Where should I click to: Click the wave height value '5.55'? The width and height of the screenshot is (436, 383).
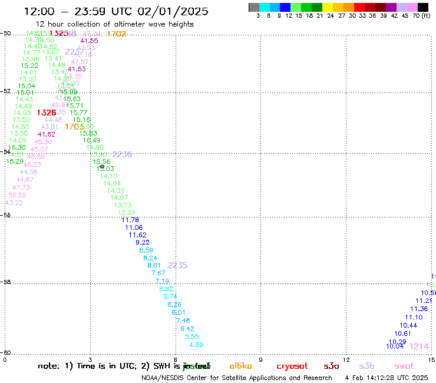click(192, 336)
